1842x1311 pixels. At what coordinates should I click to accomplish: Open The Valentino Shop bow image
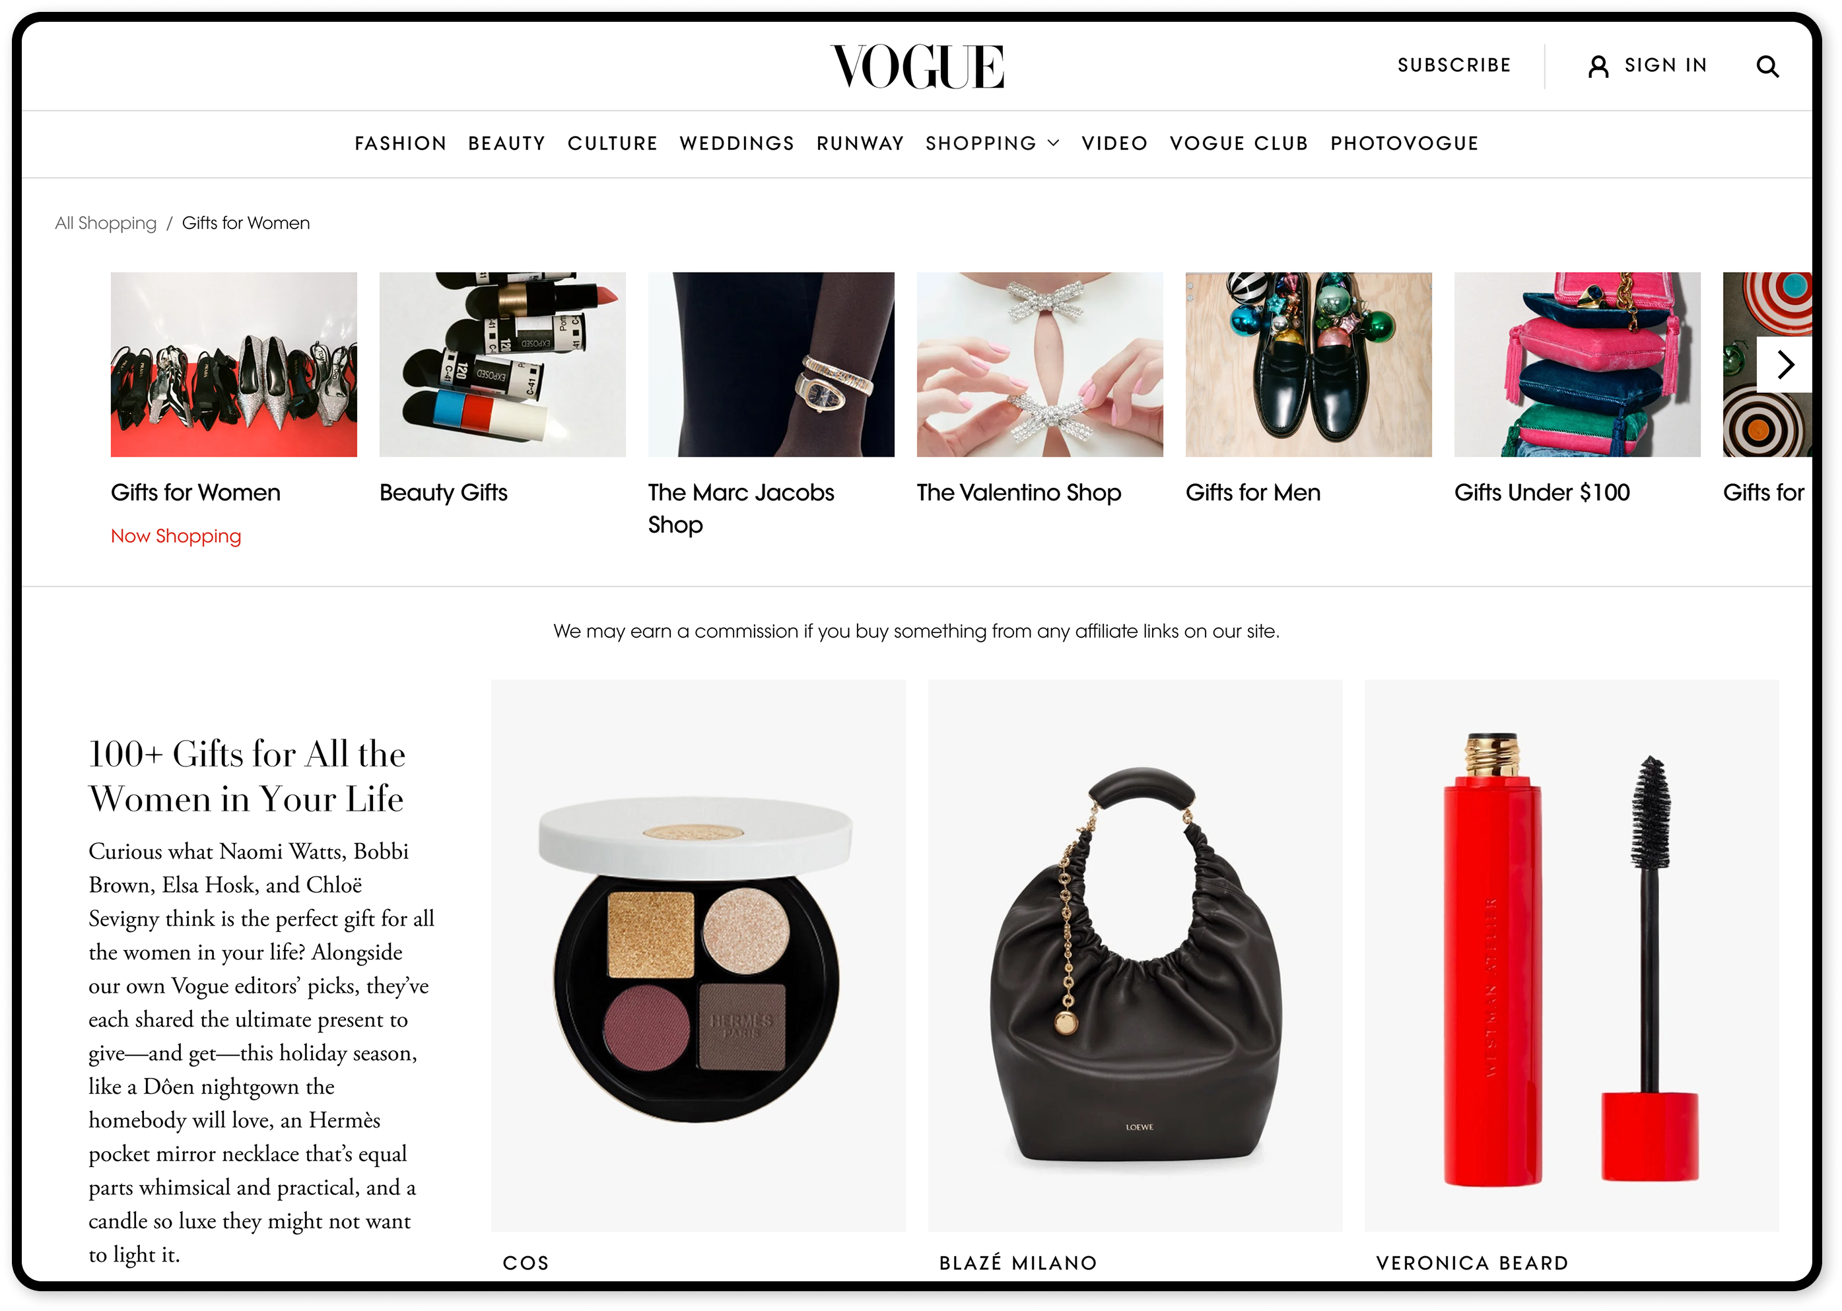coord(1040,365)
